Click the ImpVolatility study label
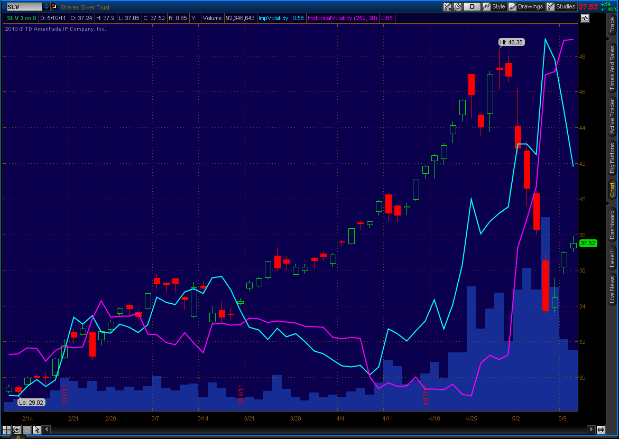The width and height of the screenshot is (619, 439). click(273, 18)
